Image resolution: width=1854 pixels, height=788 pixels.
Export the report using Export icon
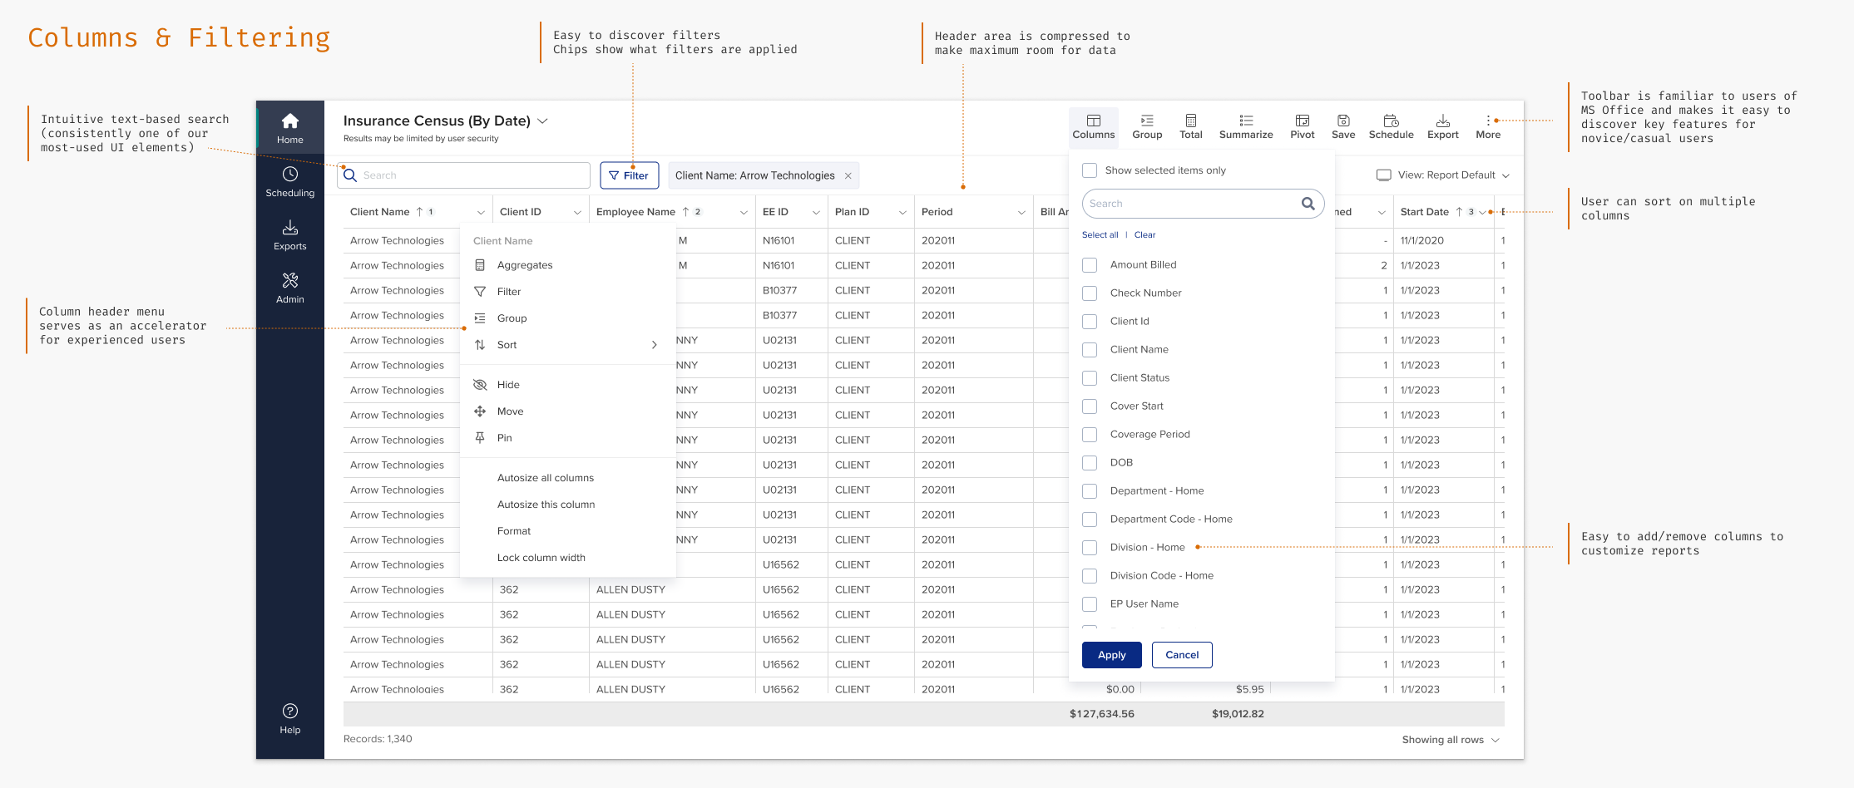(1442, 126)
